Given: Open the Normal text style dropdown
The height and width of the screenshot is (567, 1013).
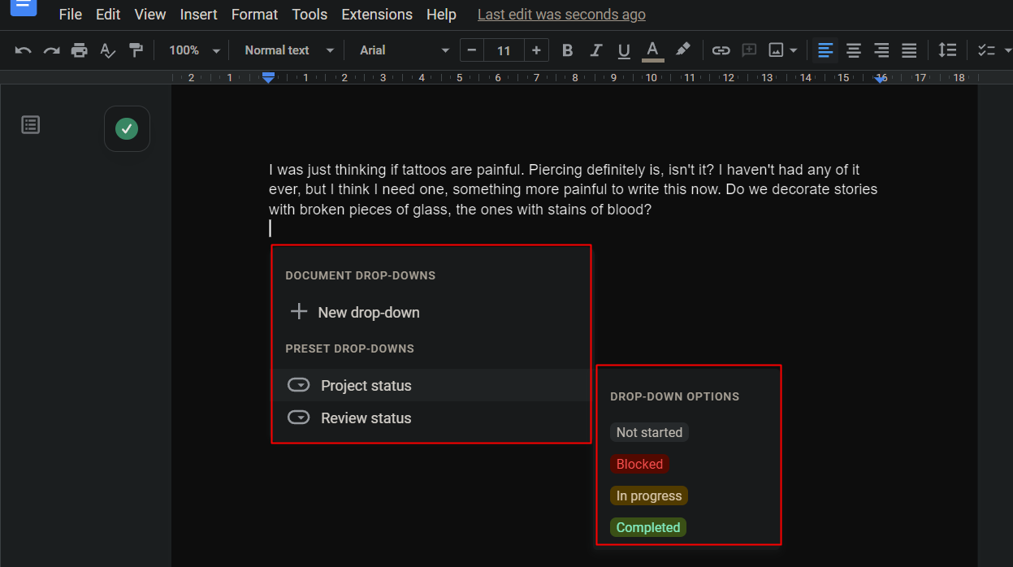Looking at the screenshot, I should pyautogui.click(x=289, y=50).
